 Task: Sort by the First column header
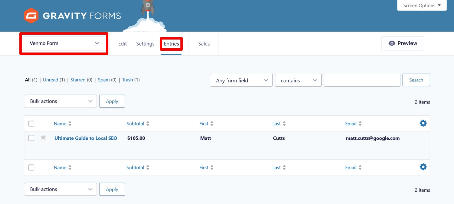pyautogui.click(x=204, y=123)
